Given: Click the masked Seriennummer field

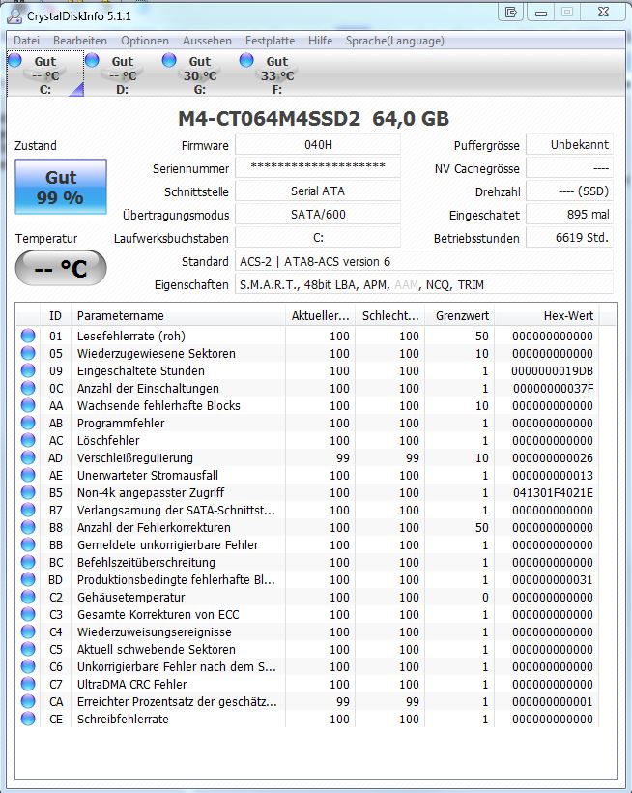Looking at the screenshot, I should 318,167.
